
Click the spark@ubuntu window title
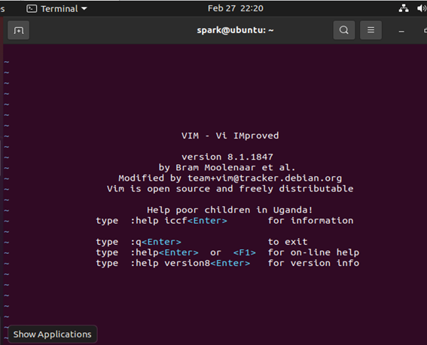235,30
